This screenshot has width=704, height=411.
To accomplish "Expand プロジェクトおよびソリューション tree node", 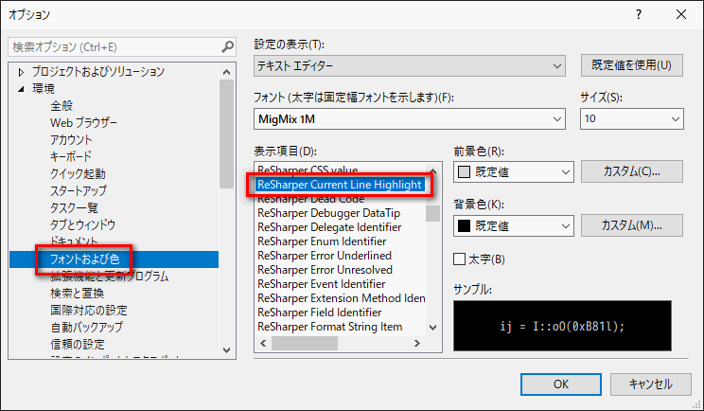I will click(21, 72).
